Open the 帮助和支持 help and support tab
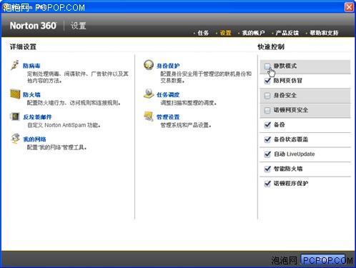This screenshot has width=356, height=268. pos(324,33)
